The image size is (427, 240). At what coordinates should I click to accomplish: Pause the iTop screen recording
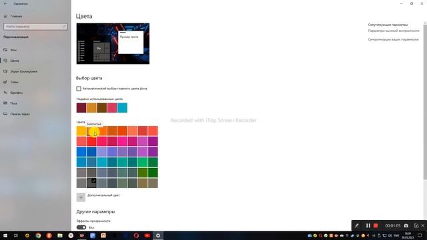click(x=368, y=225)
